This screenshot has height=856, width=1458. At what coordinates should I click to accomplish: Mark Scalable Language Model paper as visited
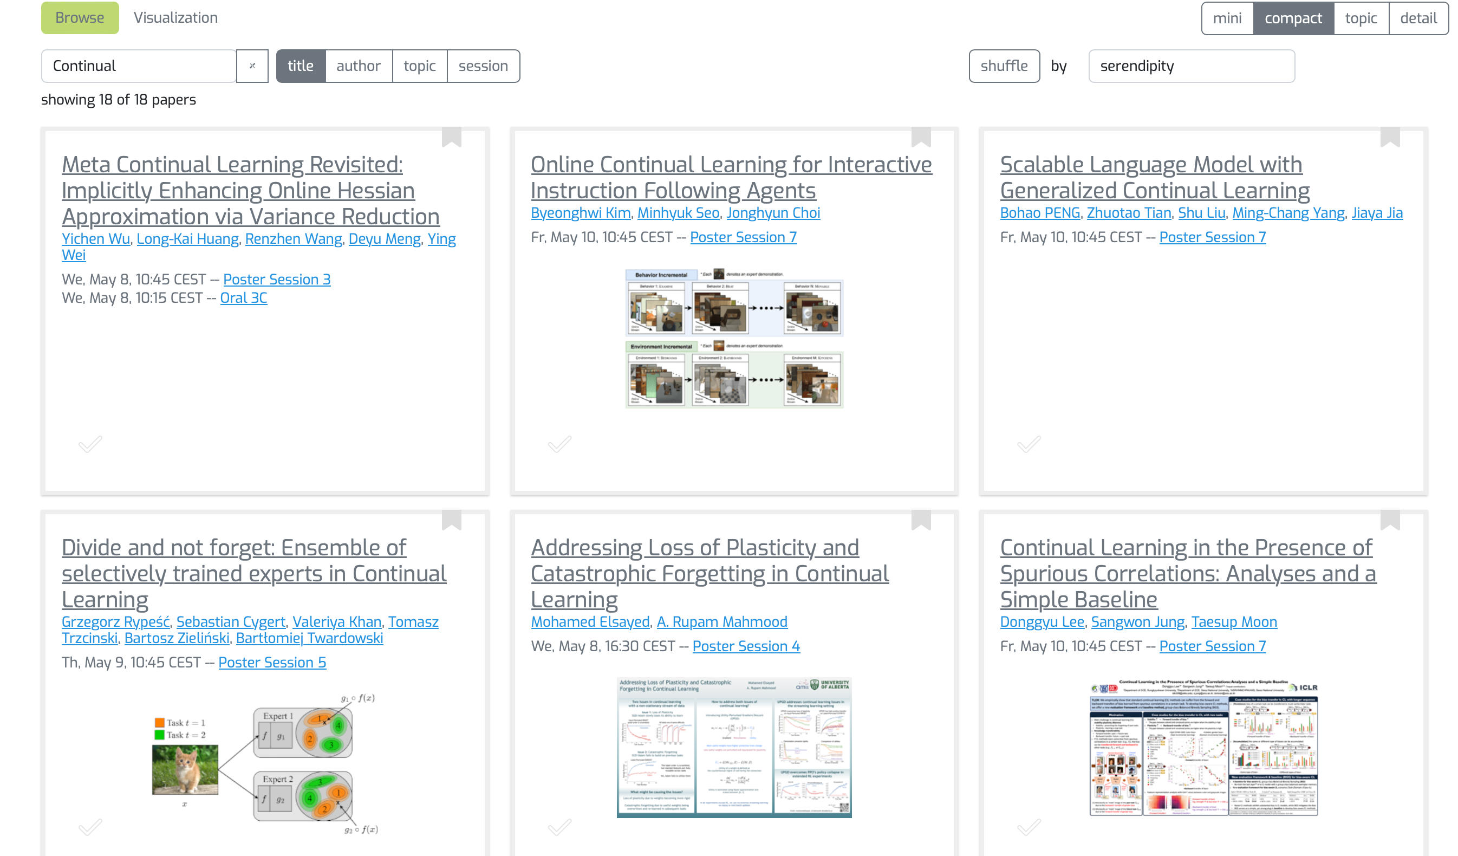(1029, 444)
